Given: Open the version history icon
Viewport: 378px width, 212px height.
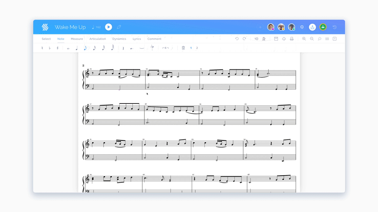Looking at the screenshot, I should tap(335, 27).
